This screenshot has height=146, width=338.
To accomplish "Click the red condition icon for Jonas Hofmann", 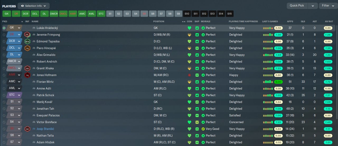I will tap(189, 75).
